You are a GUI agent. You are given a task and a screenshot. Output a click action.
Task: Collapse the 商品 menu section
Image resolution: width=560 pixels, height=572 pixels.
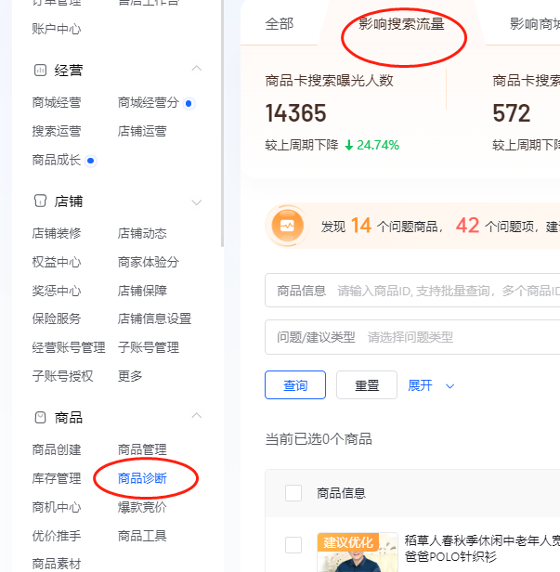click(196, 418)
